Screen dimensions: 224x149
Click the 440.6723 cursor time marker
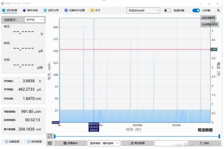94,127
